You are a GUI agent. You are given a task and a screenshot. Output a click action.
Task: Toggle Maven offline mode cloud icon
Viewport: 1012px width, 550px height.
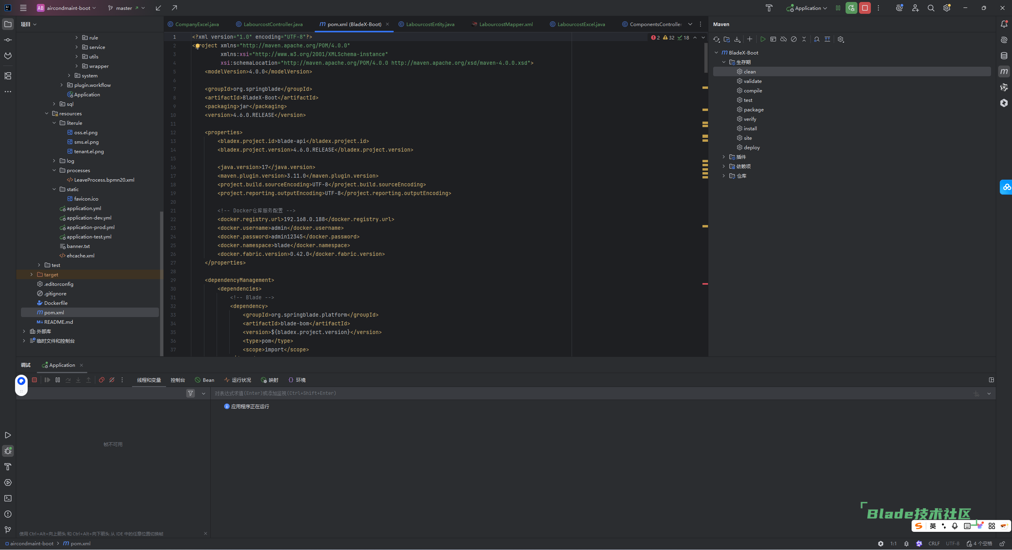[x=784, y=39]
